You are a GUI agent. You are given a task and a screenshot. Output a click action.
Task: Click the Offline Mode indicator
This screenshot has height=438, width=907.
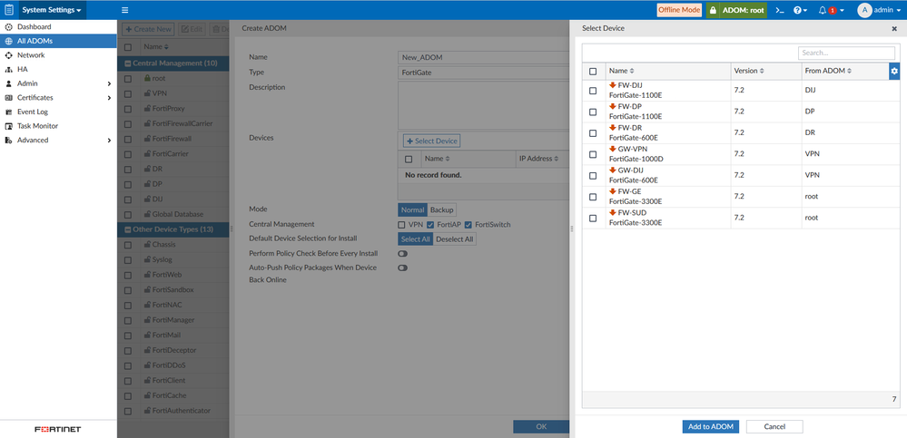(679, 10)
